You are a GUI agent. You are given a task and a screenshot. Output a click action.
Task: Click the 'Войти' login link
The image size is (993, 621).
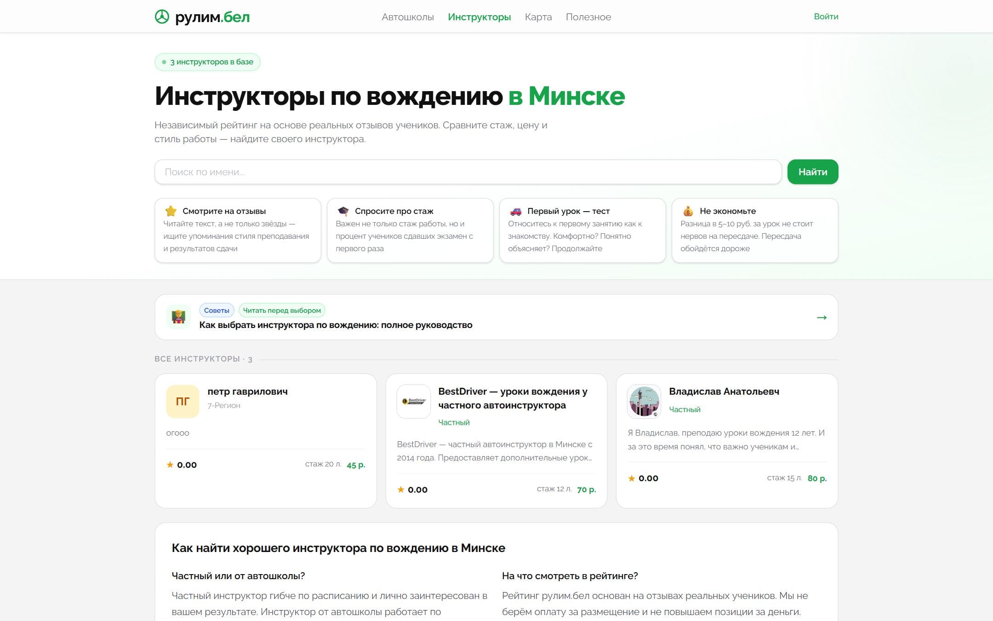[x=826, y=17]
